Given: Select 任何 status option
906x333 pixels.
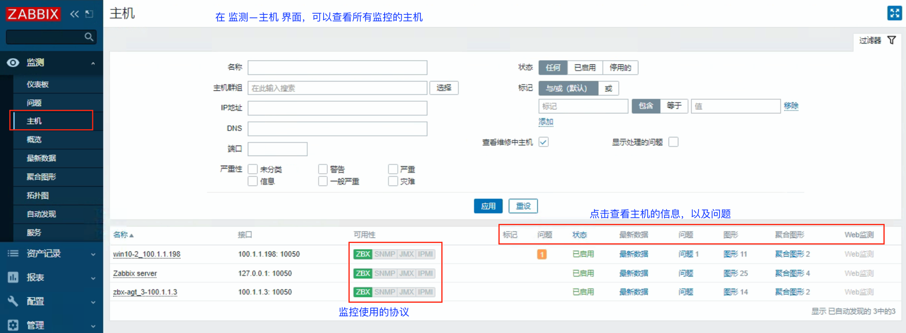Looking at the screenshot, I should click(553, 68).
